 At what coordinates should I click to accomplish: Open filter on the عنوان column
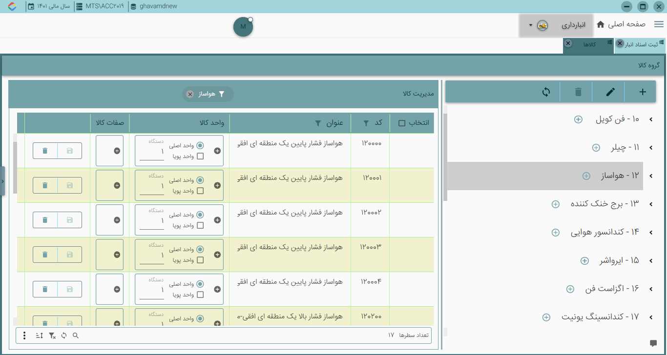click(318, 123)
